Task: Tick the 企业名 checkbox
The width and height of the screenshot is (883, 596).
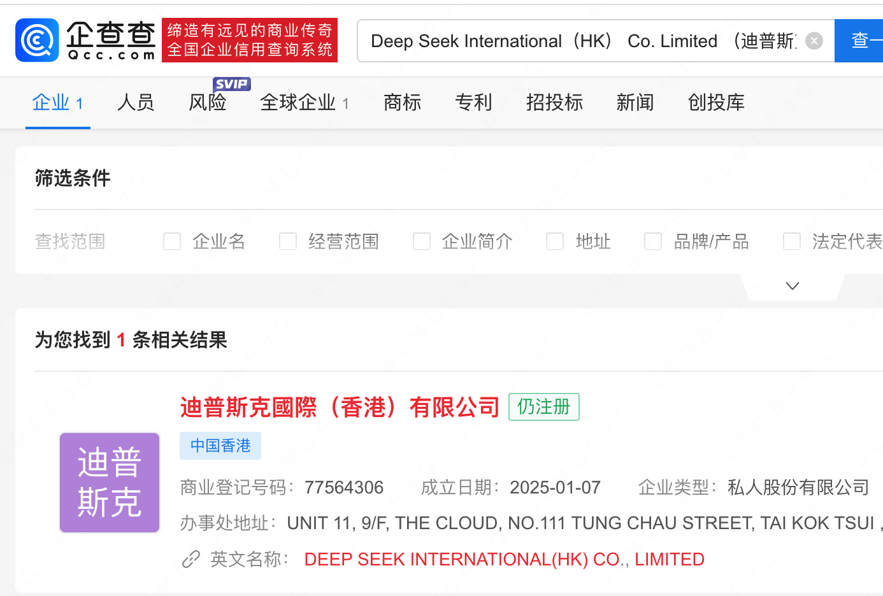Action: coord(172,241)
